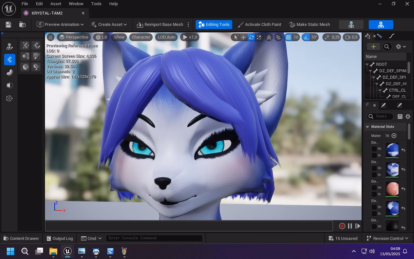Screen dimensions: 414x259
Task: Open the Output Log
Action: click(60, 238)
